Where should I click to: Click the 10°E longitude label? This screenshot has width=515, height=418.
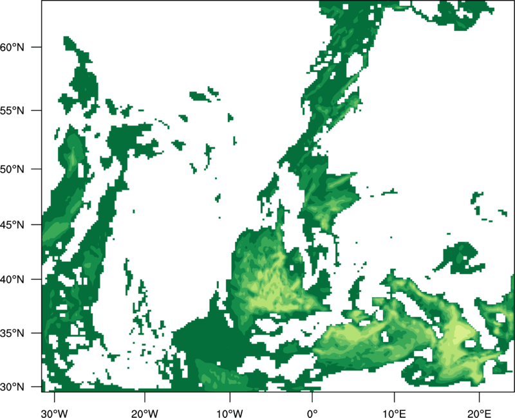[x=394, y=413]
